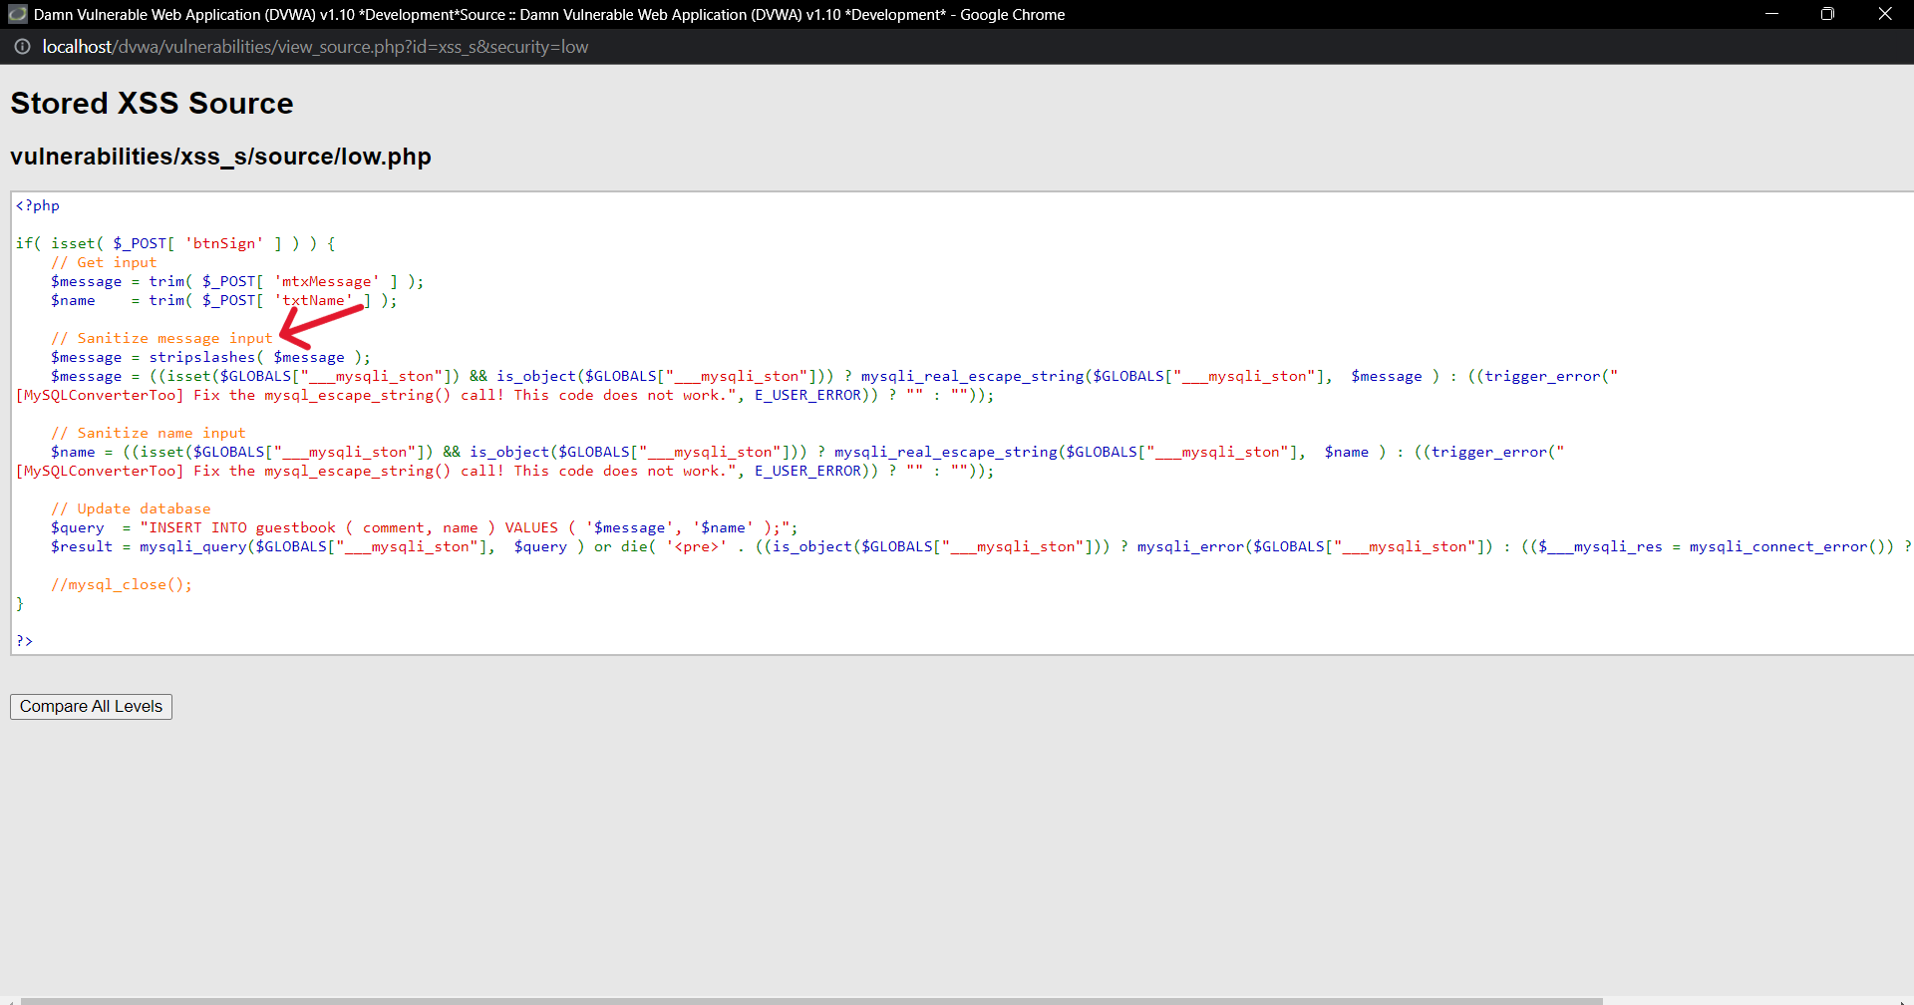Select the URL in the address bar
This screenshot has height=1005, width=1914.
coord(315,47)
